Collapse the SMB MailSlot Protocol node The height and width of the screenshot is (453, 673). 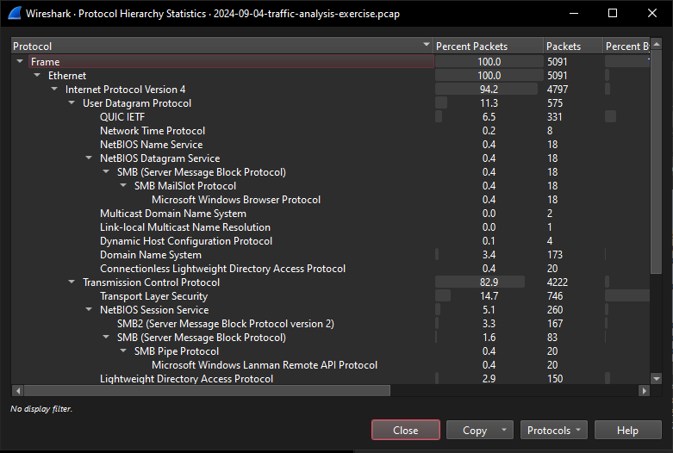[x=123, y=185]
